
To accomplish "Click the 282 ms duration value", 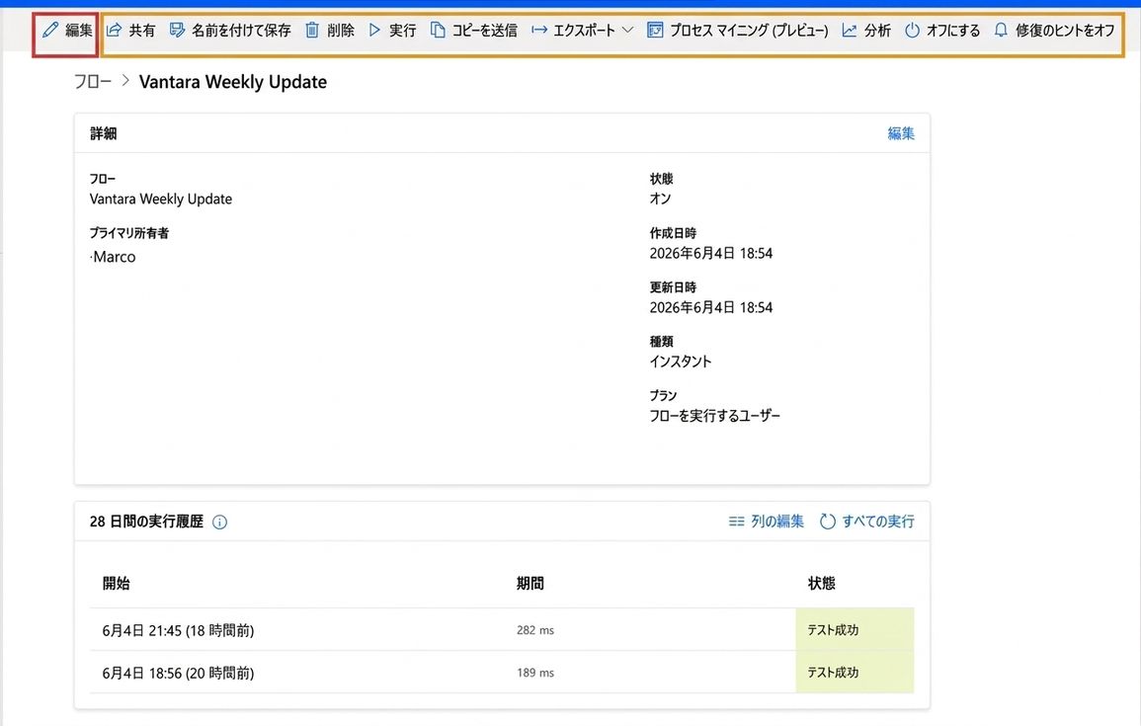I will pos(535,630).
